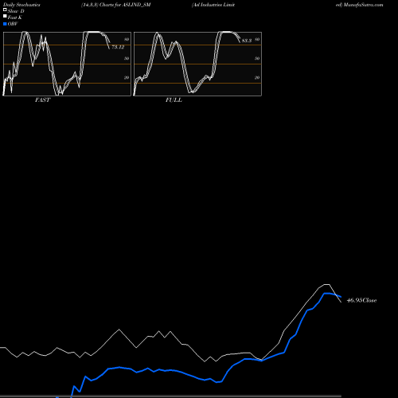
Task: Click the 'FULL' label under right chart
Action: pyautogui.click(x=174, y=100)
